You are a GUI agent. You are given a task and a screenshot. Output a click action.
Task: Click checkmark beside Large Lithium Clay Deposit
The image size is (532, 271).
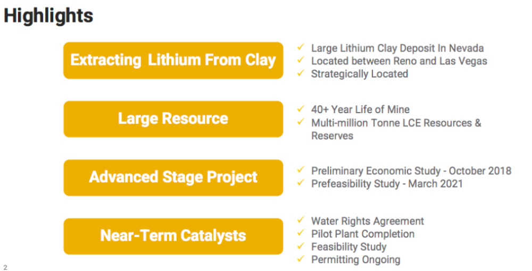[x=301, y=47]
